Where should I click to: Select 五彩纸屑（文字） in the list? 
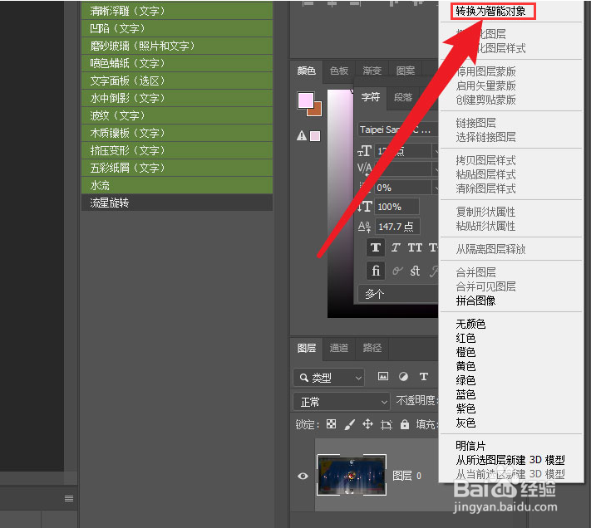177,168
